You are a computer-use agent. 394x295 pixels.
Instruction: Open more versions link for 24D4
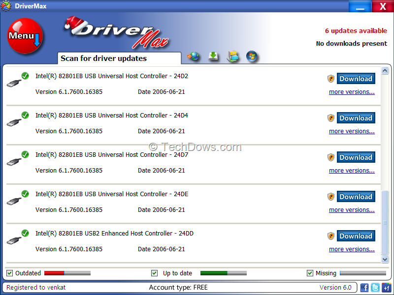[352, 131]
